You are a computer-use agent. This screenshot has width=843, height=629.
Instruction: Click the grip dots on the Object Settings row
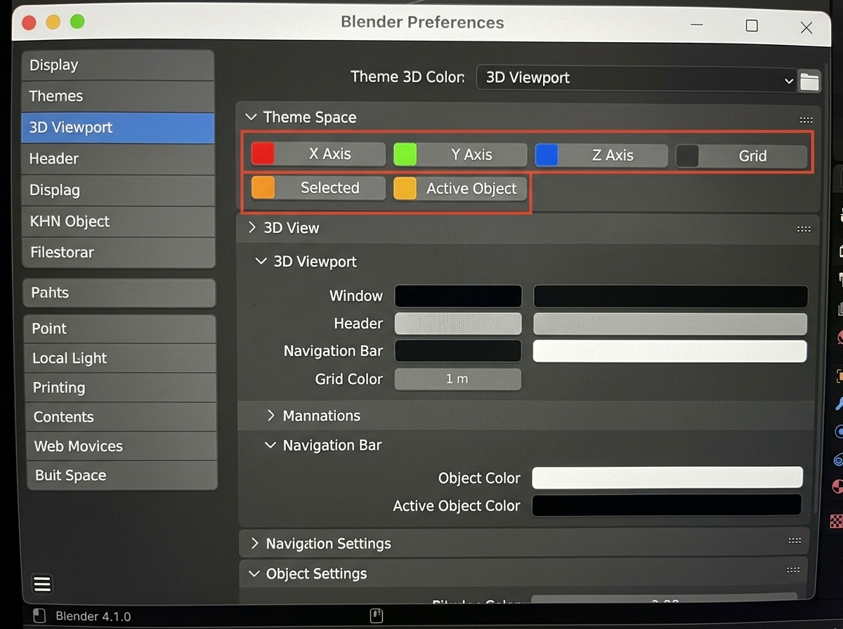[x=793, y=571]
